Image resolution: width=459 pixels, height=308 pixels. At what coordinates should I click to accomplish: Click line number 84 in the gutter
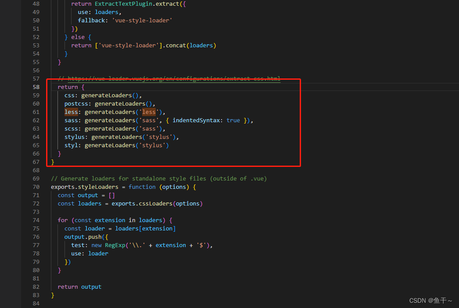point(36,303)
